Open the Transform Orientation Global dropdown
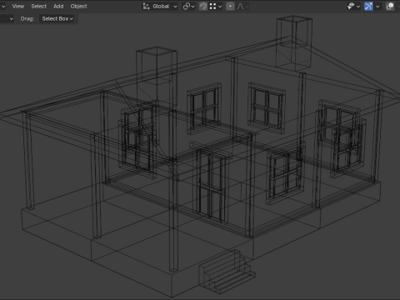400x300 pixels. (x=160, y=6)
